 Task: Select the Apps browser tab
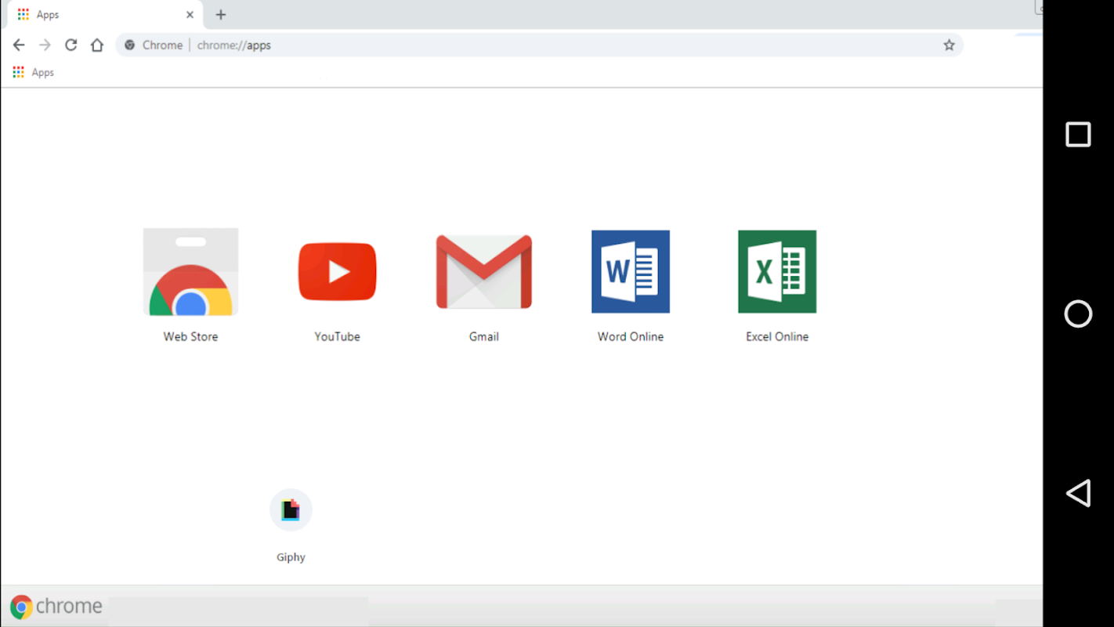pos(102,15)
